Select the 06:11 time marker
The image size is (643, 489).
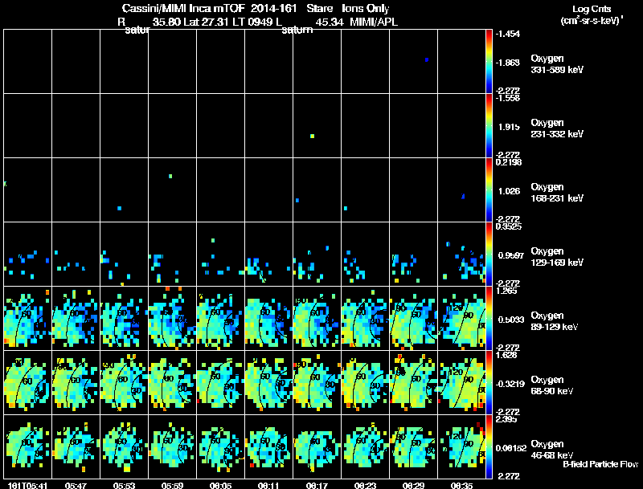(x=267, y=485)
